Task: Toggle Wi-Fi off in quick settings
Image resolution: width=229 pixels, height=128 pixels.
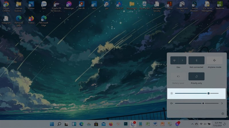Action: pos(174,60)
